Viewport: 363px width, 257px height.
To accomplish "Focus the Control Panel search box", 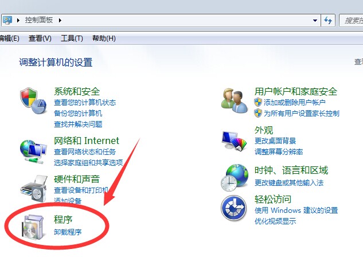I will pos(351,21).
